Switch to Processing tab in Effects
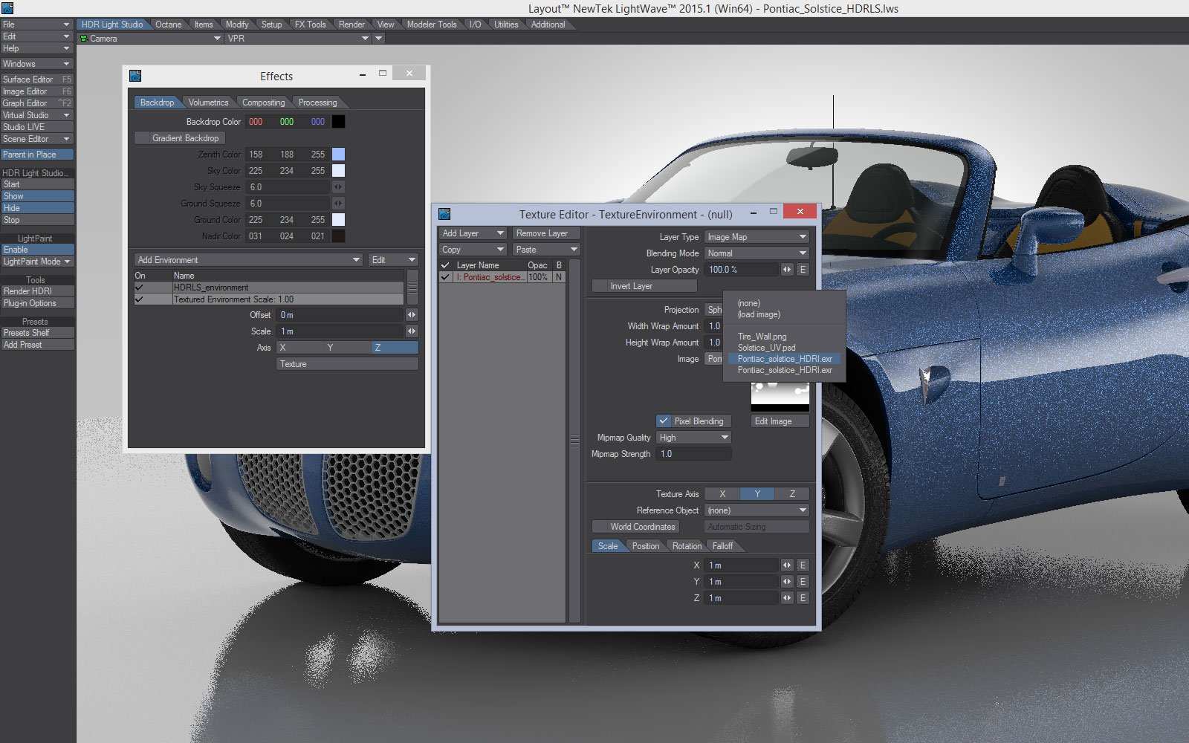Screen dimensions: 1189x743 pos(317,103)
